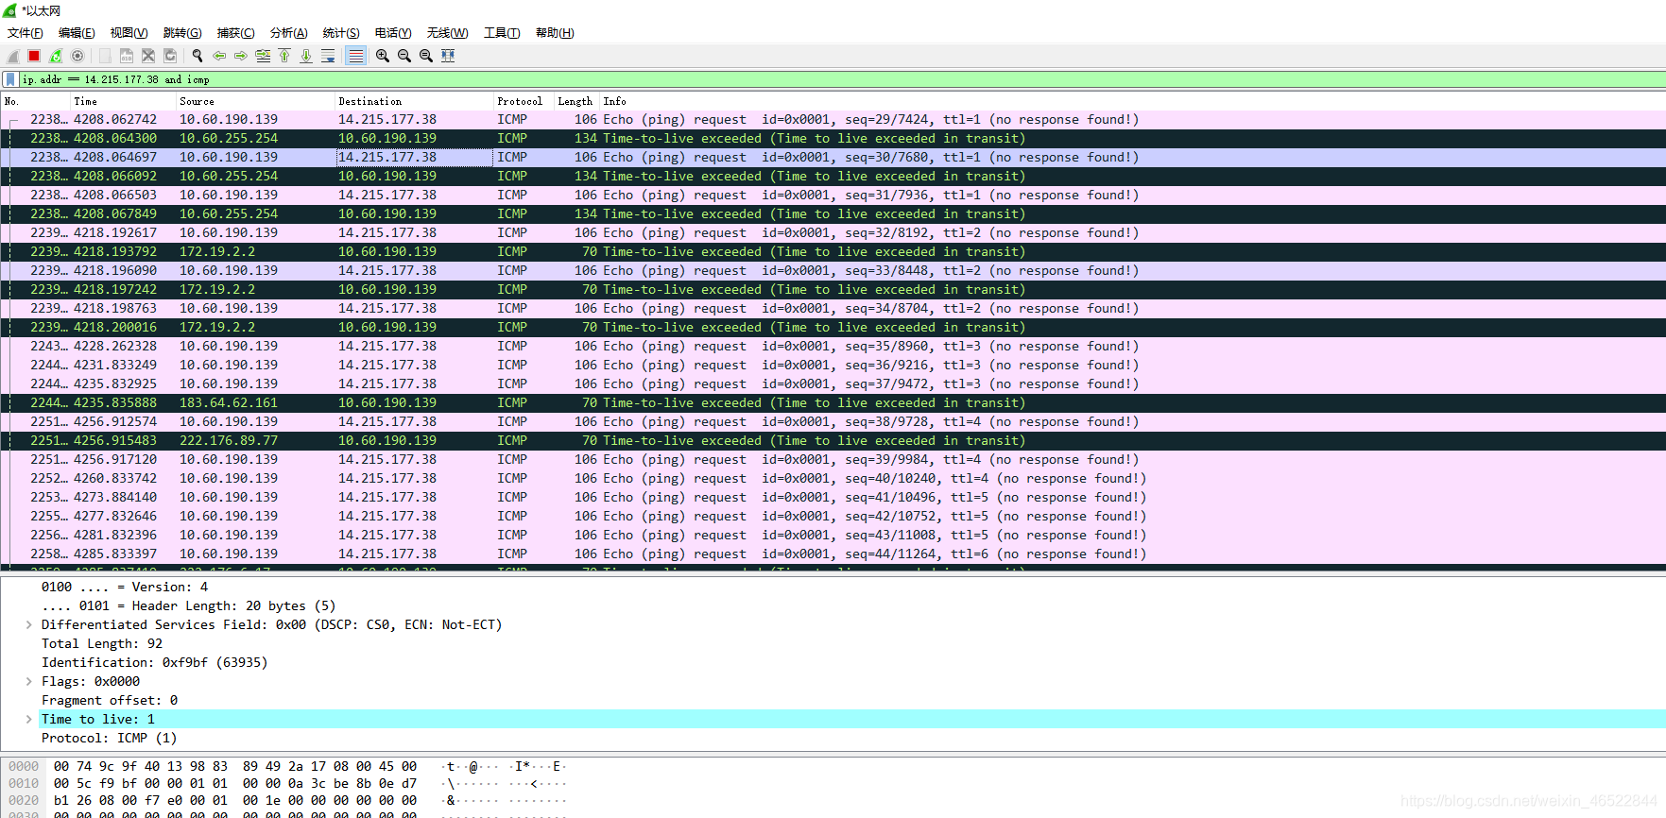The height and width of the screenshot is (818, 1666).
Task: Click the start capture shark fin icon
Action: 13,56
